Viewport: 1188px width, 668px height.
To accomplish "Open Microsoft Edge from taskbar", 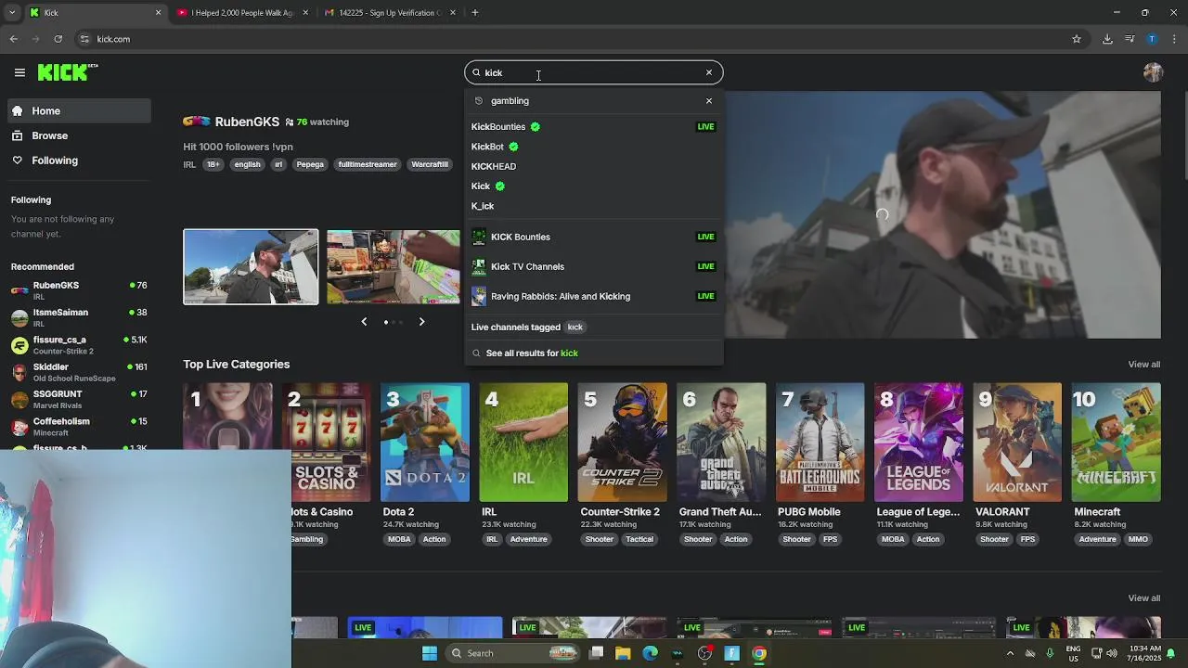I will [x=650, y=653].
